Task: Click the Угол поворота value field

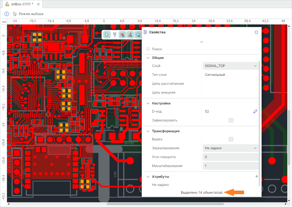Action: [x=230, y=157]
